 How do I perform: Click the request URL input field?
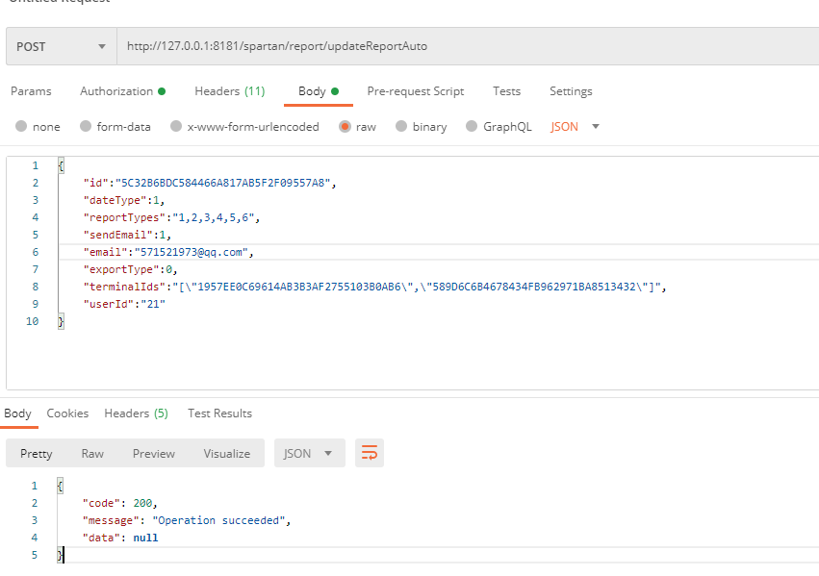click(462, 46)
